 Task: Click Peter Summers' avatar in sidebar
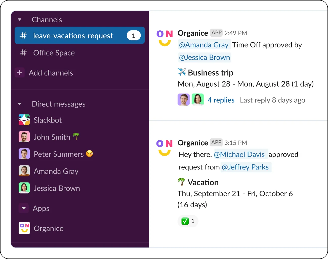(24, 154)
